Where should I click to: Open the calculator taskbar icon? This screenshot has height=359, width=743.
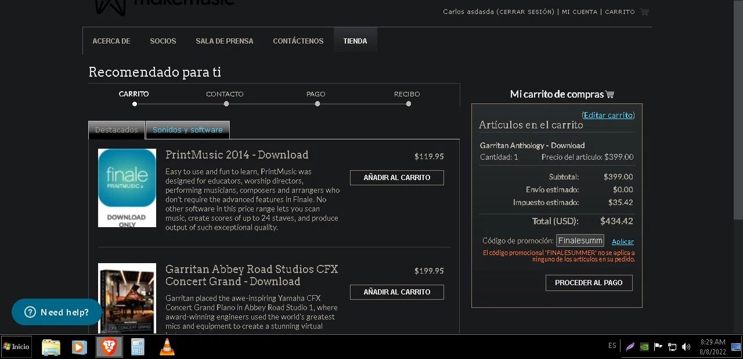click(x=138, y=347)
